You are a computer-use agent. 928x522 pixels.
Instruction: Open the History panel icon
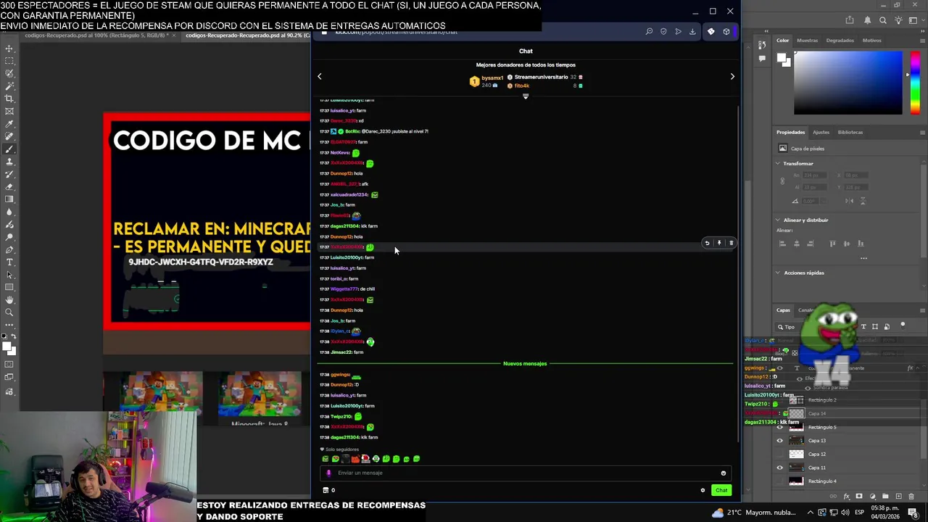762,46
